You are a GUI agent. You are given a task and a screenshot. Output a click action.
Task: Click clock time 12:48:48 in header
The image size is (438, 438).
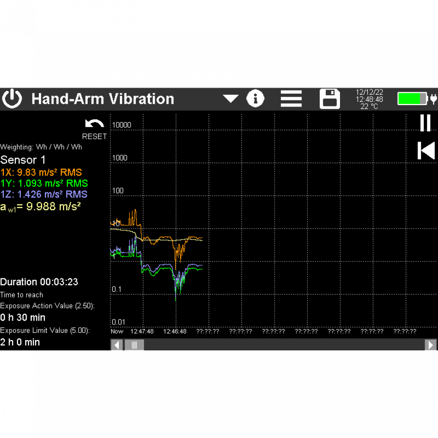click(x=369, y=99)
